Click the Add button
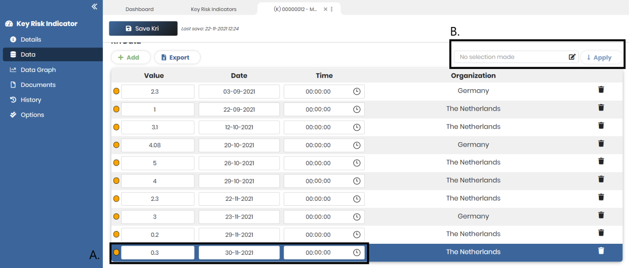Screen dimensions: 631x268 (x=130, y=58)
